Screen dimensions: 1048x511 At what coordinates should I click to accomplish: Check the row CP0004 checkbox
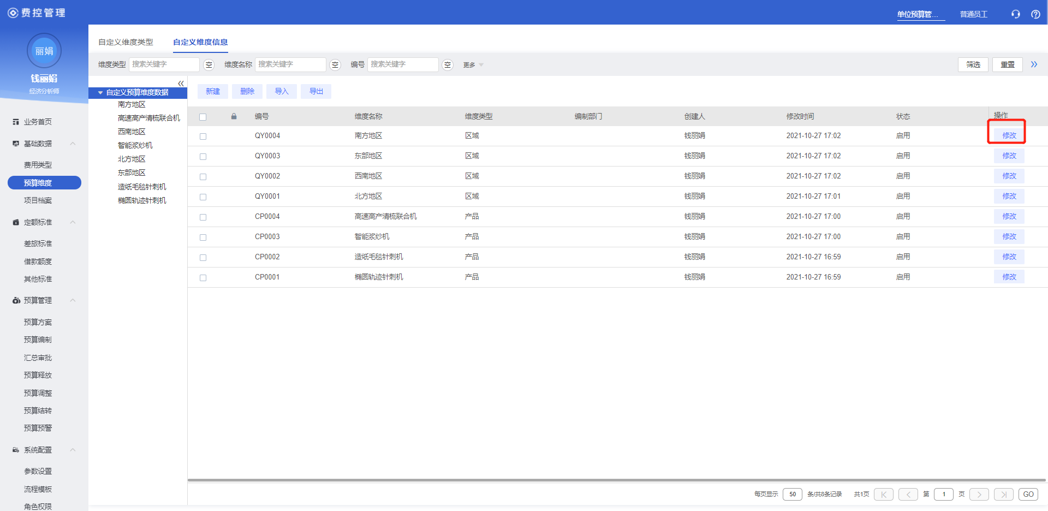click(x=203, y=217)
